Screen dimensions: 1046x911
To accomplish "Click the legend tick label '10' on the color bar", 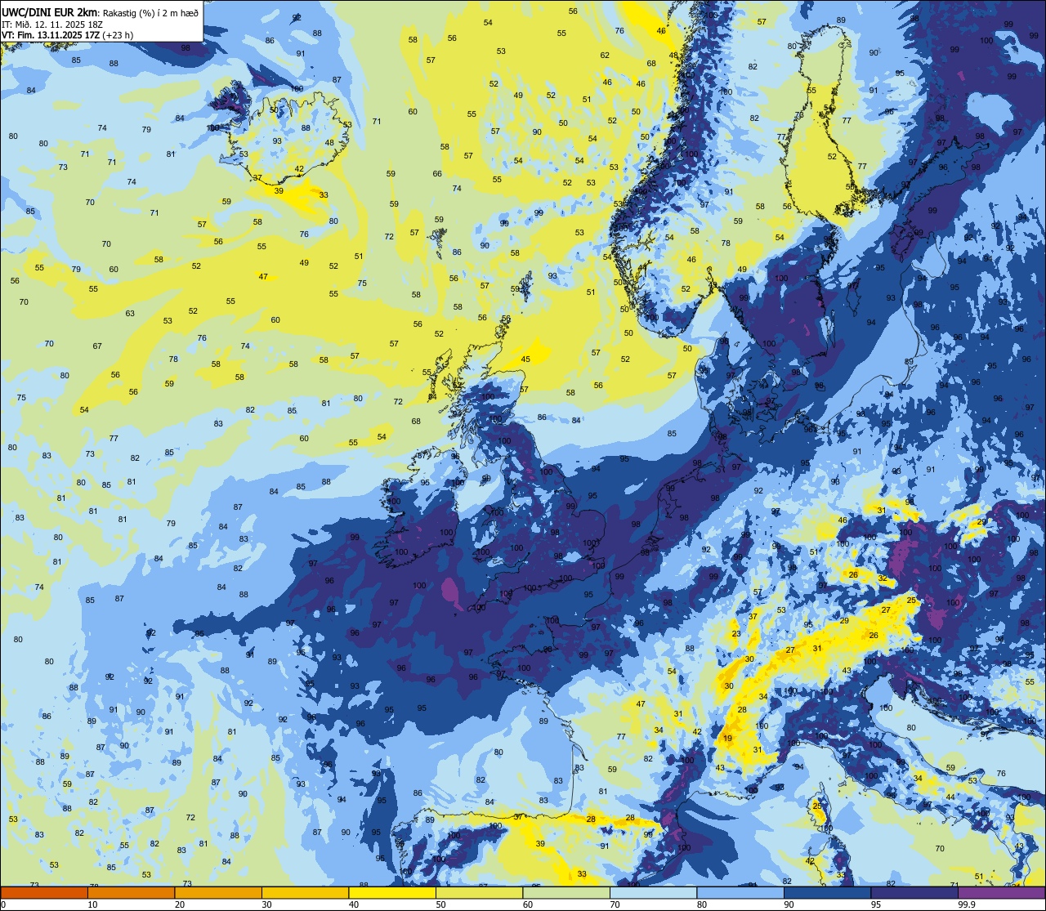I will point(92,904).
